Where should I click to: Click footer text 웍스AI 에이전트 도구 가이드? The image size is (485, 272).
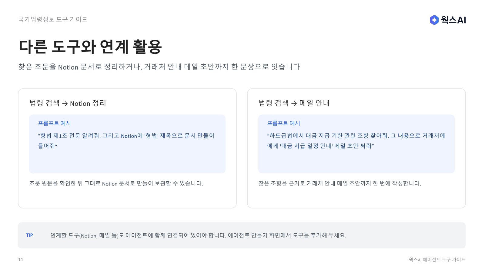tap(437, 260)
